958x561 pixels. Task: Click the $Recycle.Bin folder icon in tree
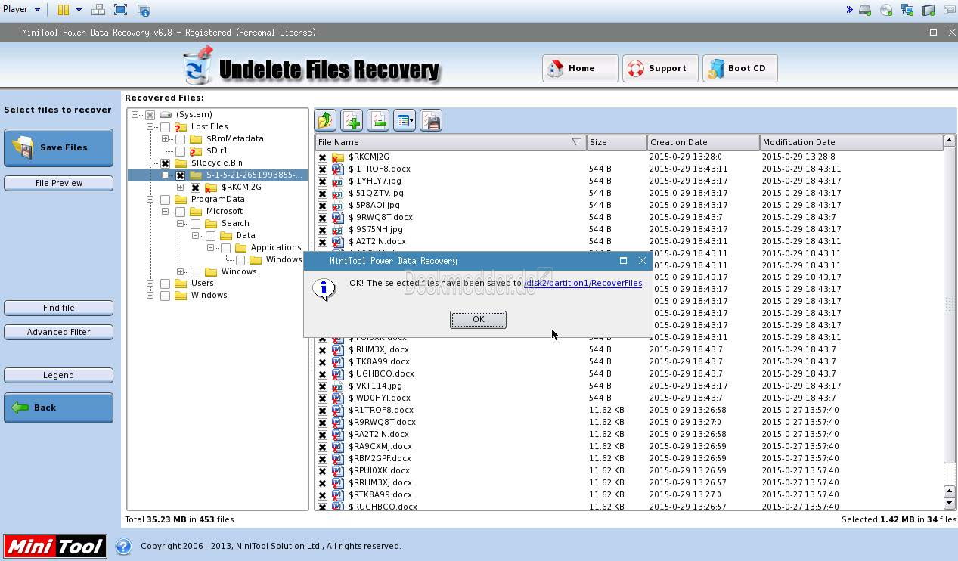tap(181, 163)
